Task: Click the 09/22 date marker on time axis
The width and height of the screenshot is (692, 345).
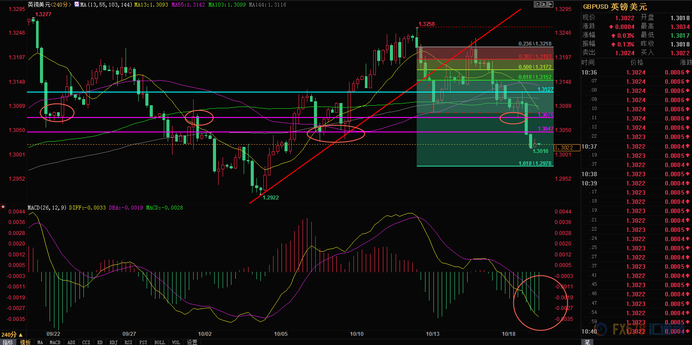Action: (53, 334)
